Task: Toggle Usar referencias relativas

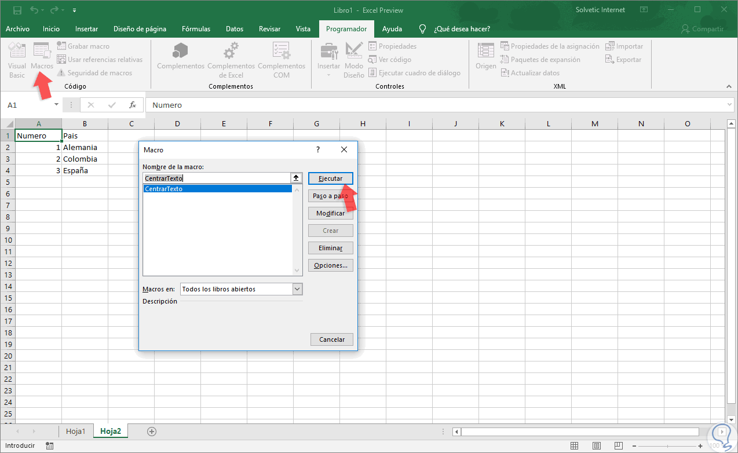Action: (x=100, y=59)
